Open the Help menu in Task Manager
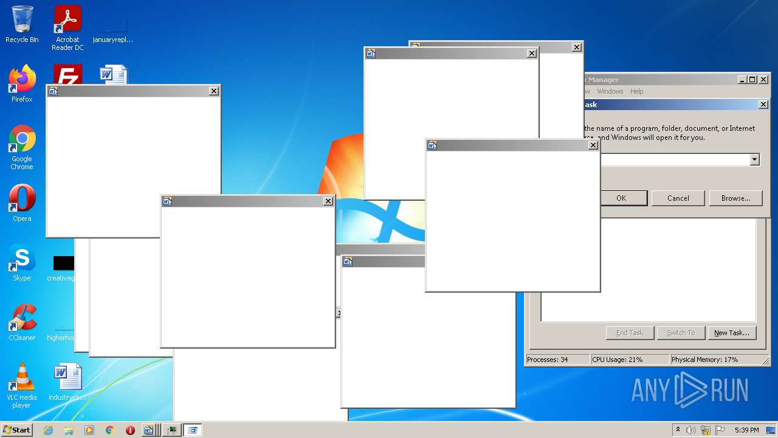The image size is (778, 438). (636, 91)
